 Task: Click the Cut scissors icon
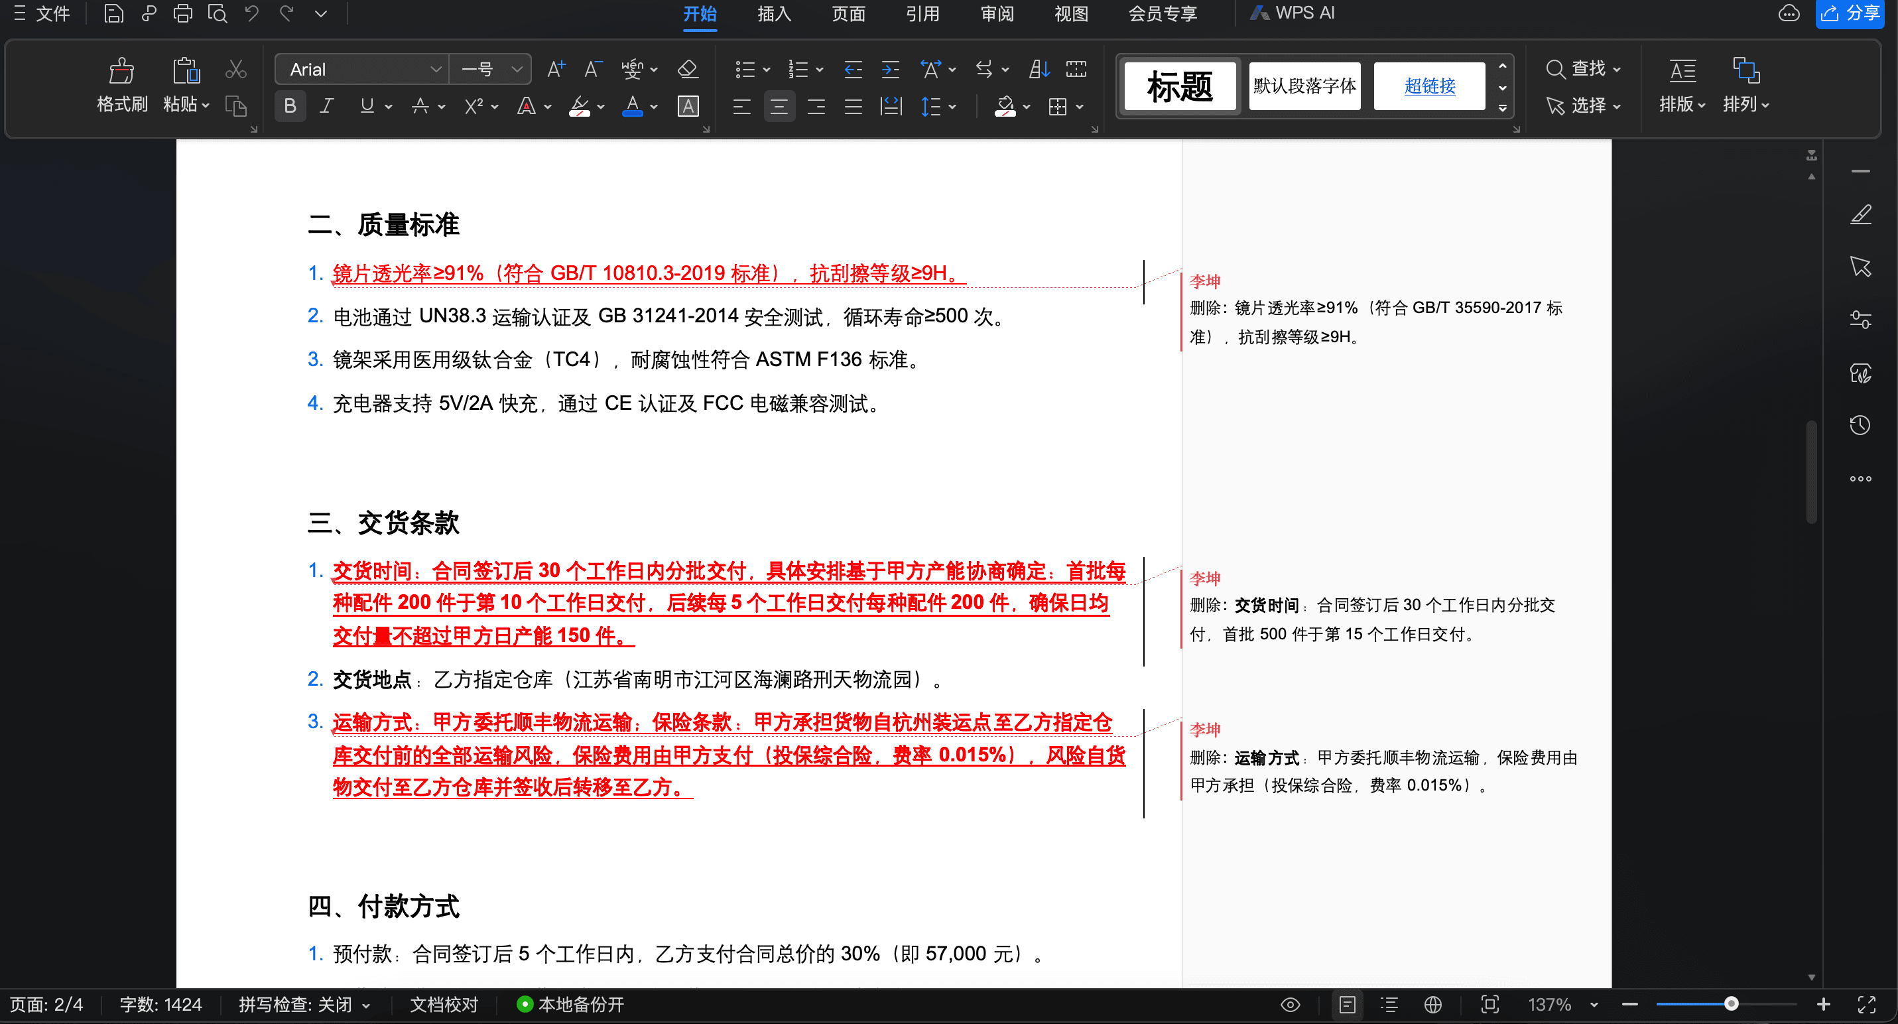(235, 69)
